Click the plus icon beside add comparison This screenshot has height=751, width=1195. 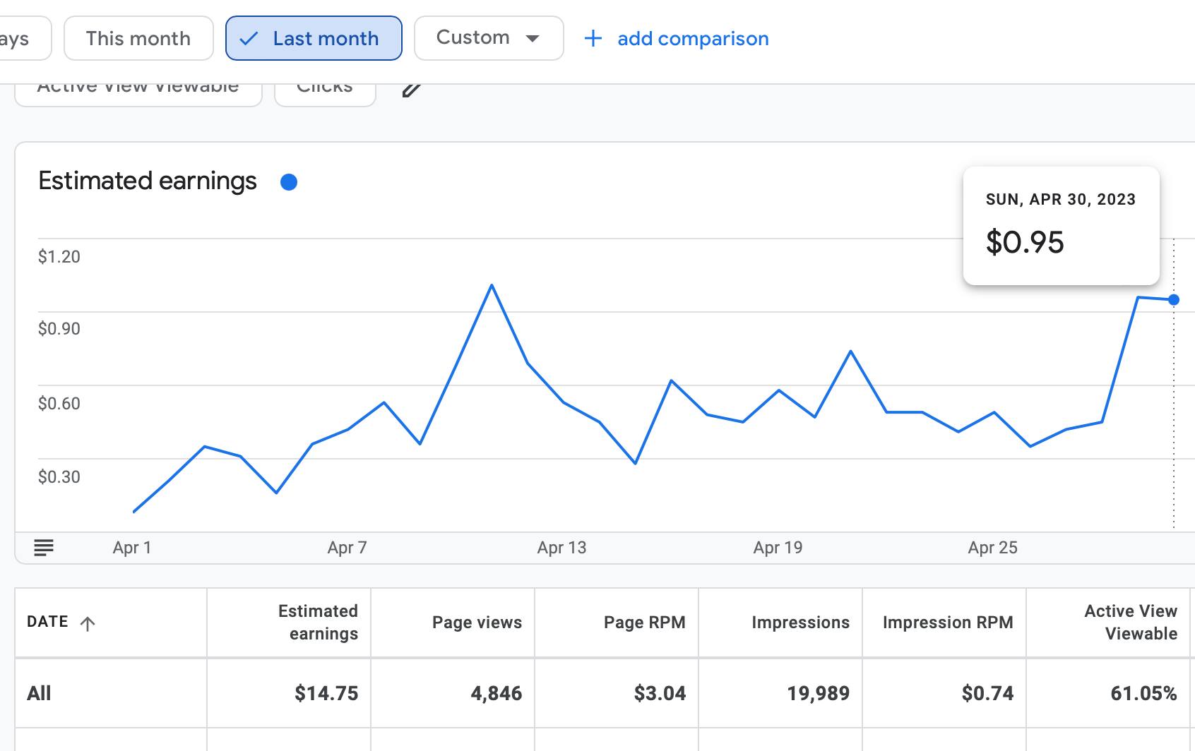[x=593, y=39]
